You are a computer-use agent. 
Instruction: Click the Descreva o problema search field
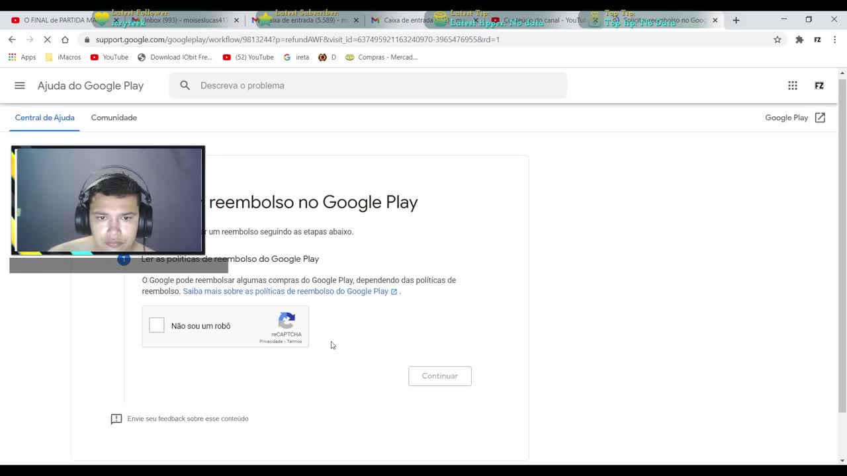pos(368,85)
